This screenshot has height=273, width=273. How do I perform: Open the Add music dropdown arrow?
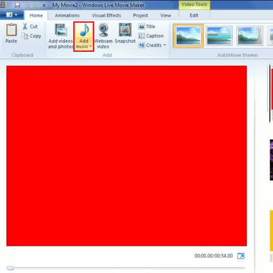pos(91,46)
